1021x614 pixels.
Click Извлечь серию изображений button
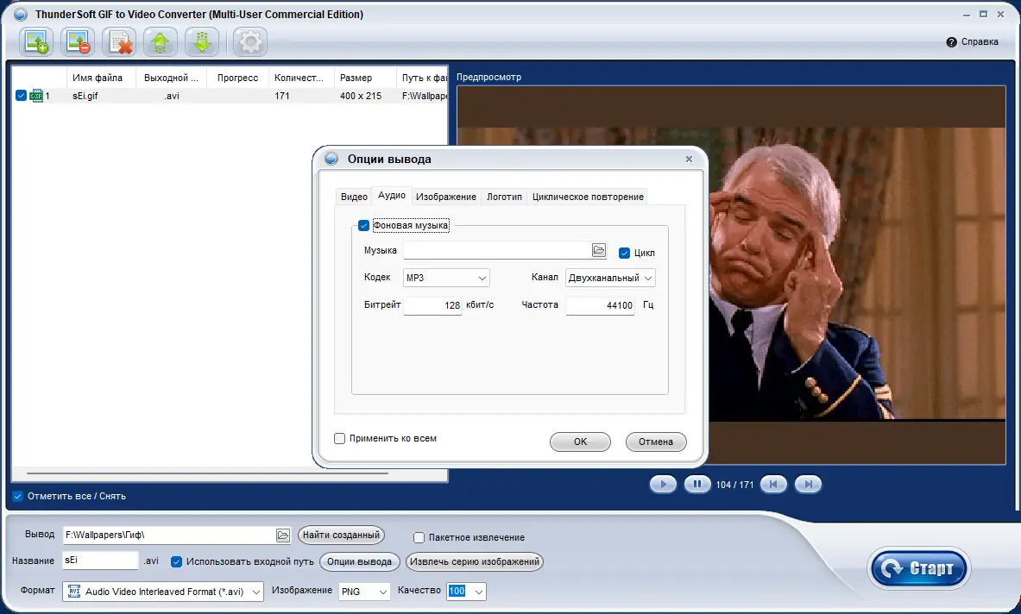[x=475, y=561]
